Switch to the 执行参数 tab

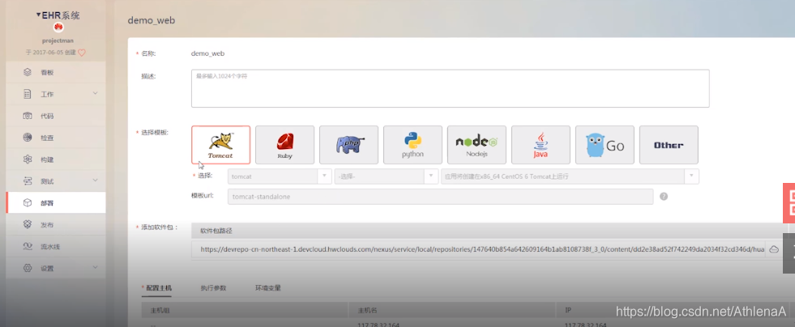pyautogui.click(x=213, y=288)
